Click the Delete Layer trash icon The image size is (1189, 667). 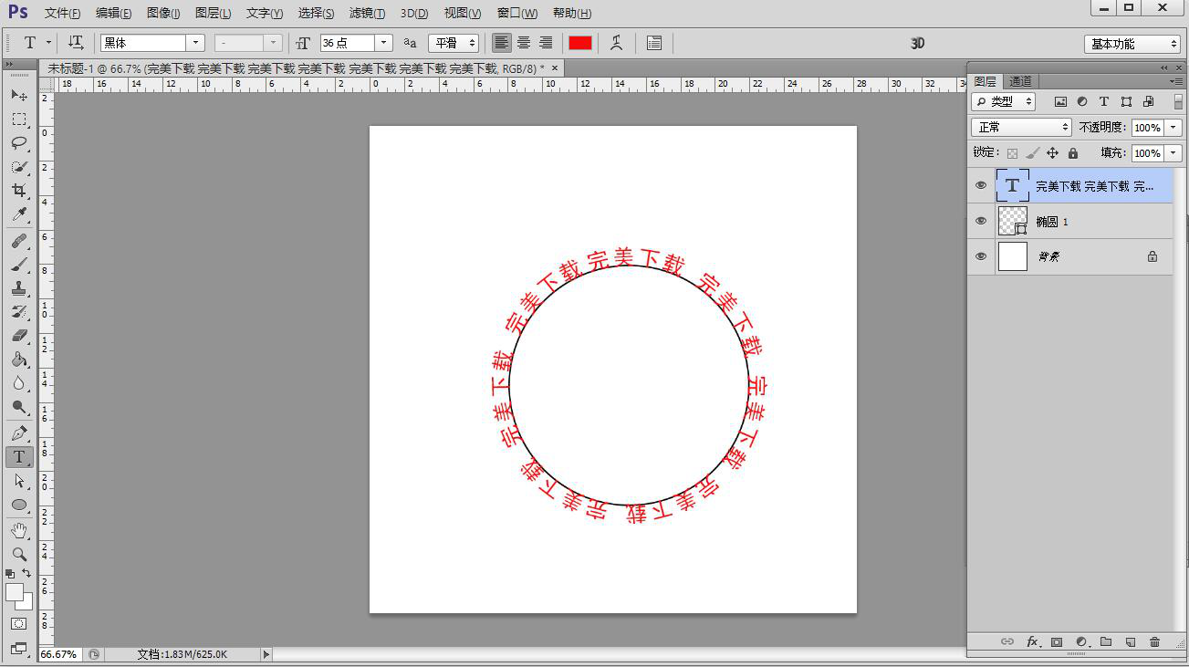[x=1154, y=642]
